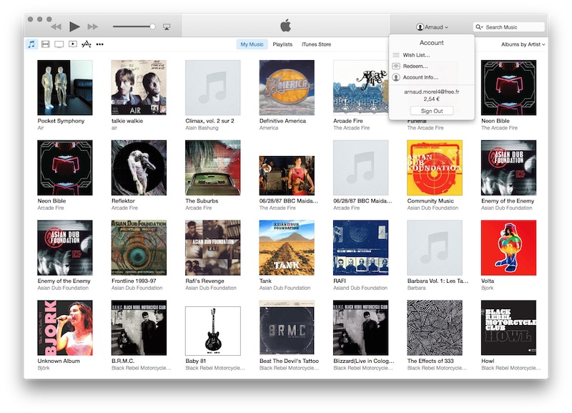572x413 pixels.
Task: Select the Rafi's Revenge album cover
Action: coord(213,248)
